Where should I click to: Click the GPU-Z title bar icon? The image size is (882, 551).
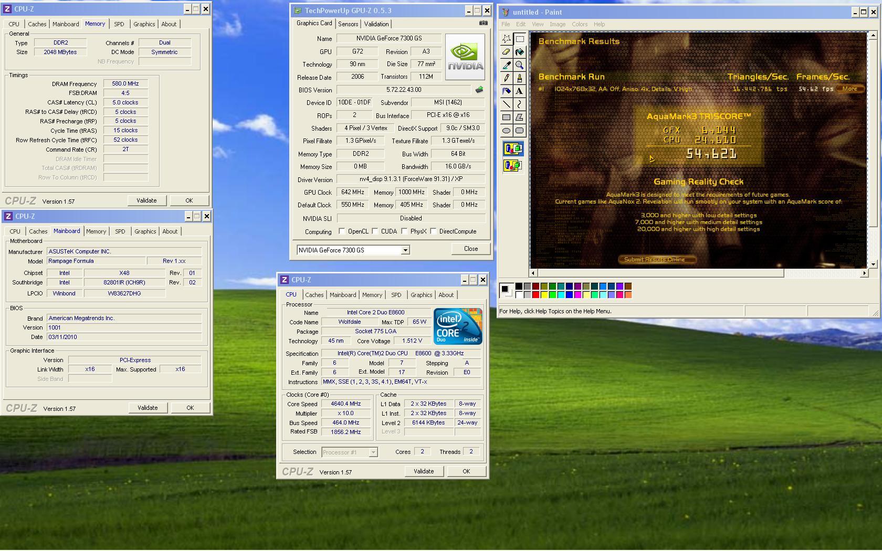pyautogui.click(x=298, y=10)
